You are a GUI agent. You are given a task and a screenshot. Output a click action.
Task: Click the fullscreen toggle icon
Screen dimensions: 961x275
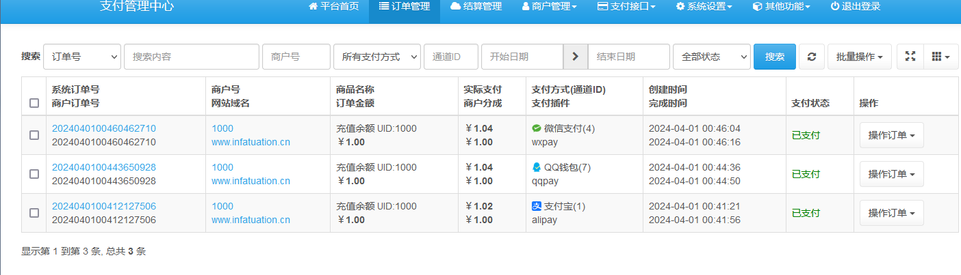pyautogui.click(x=910, y=57)
